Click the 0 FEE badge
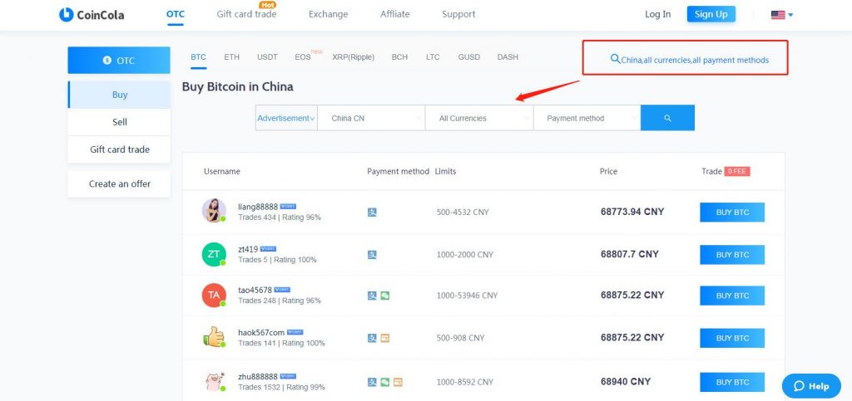The image size is (852, 401). pyautogui.click(x=737, y=171)
